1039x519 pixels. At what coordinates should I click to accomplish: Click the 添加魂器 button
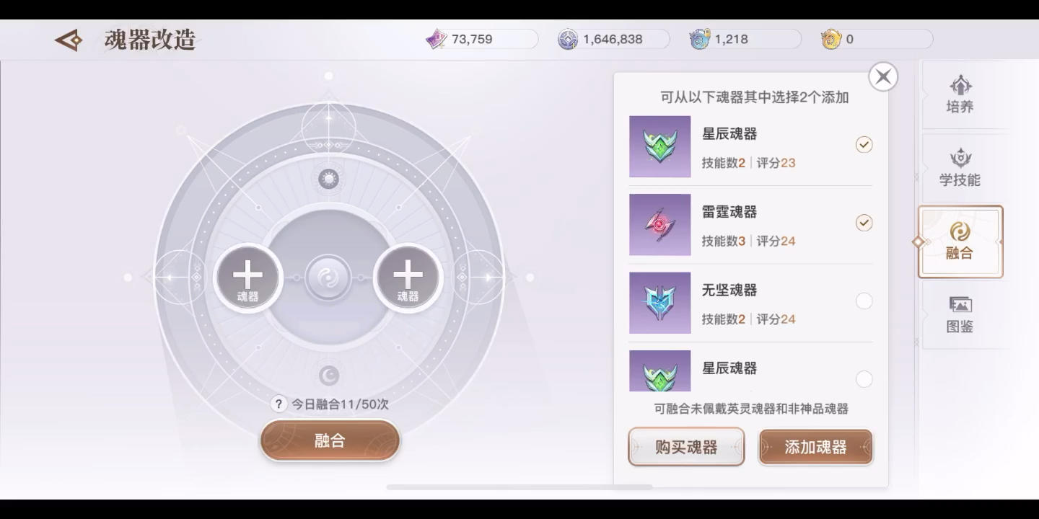pyautogui.click(x=815, y=447)
